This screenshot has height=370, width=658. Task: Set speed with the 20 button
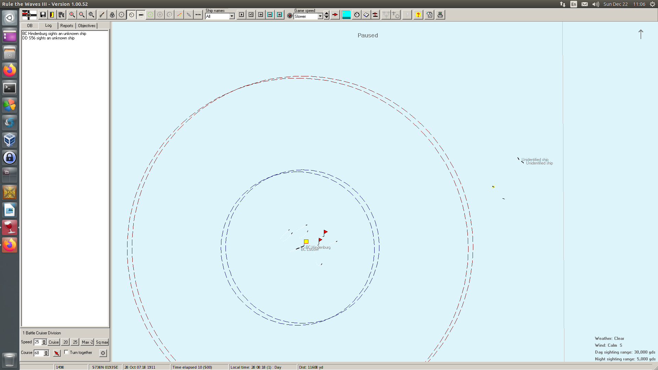click(65, 342)
